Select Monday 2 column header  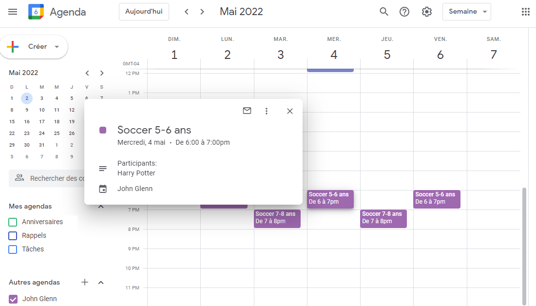pyautogui.click(x=228, y=49)
